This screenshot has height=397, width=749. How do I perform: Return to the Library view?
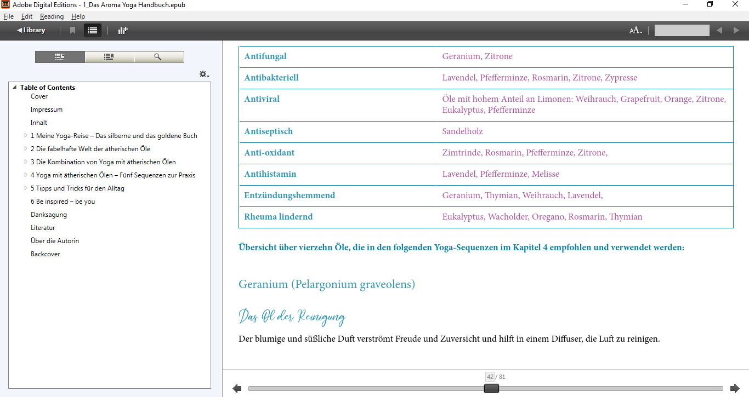[x=31, y=30]
